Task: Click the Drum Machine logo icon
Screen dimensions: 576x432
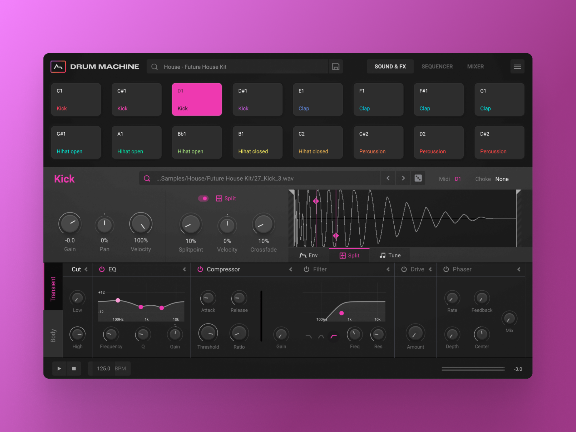Action: click(x=58, y=67)
